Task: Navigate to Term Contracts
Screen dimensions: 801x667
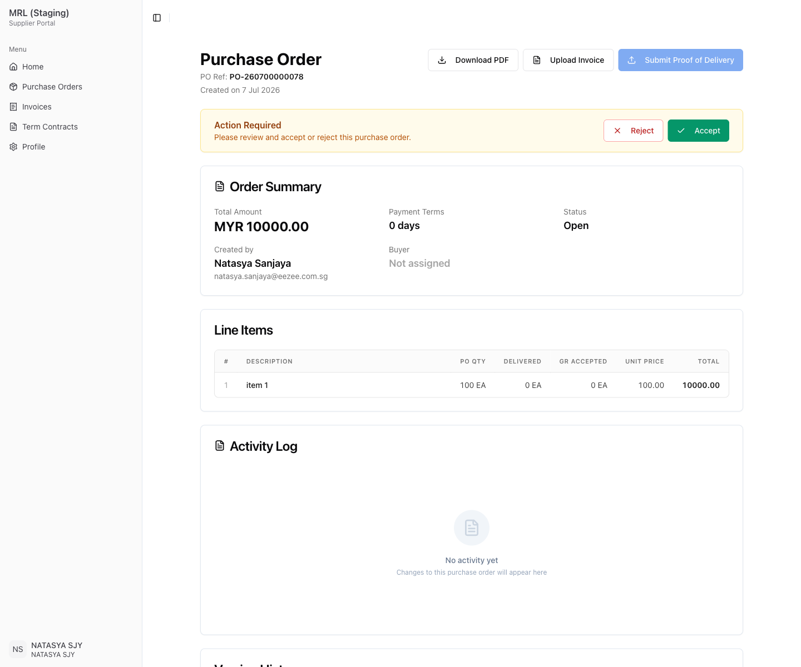Action: pyautogui.click(x=71, y=127)
